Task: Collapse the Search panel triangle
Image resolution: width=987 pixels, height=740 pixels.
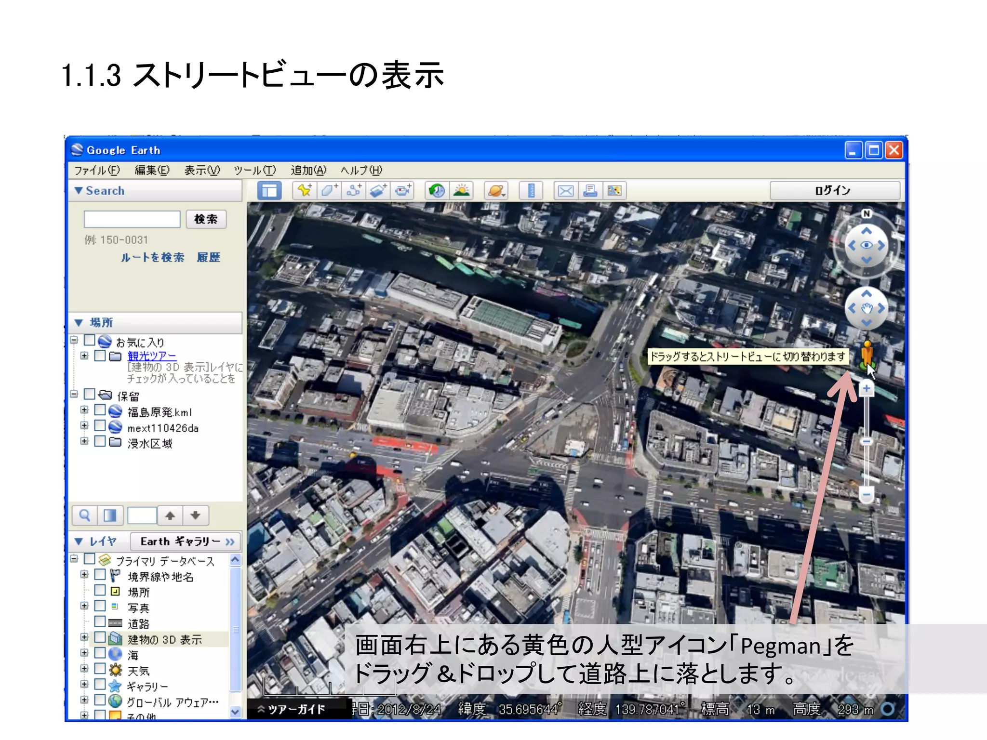Action: coord(79,191)
